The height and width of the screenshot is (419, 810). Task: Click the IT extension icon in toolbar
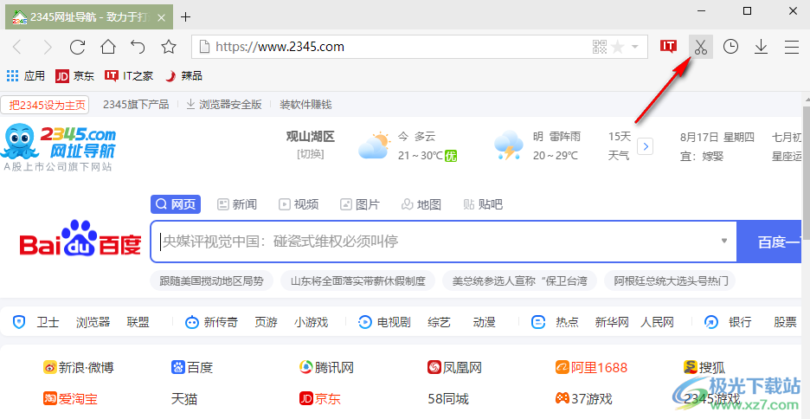click(668, 47)
